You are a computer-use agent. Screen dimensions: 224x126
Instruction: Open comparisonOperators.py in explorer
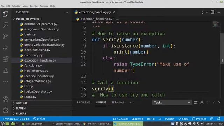[x=42, y=40]
